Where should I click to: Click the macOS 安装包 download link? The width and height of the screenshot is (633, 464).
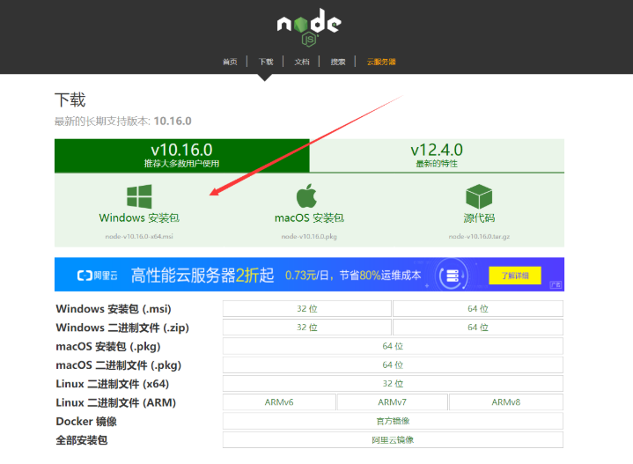coord(309,217)
